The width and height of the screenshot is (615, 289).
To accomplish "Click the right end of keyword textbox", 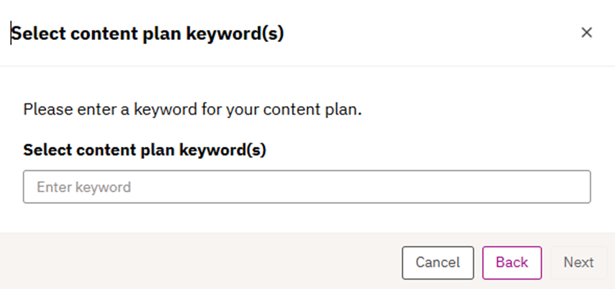I will (x=575, y=187).
